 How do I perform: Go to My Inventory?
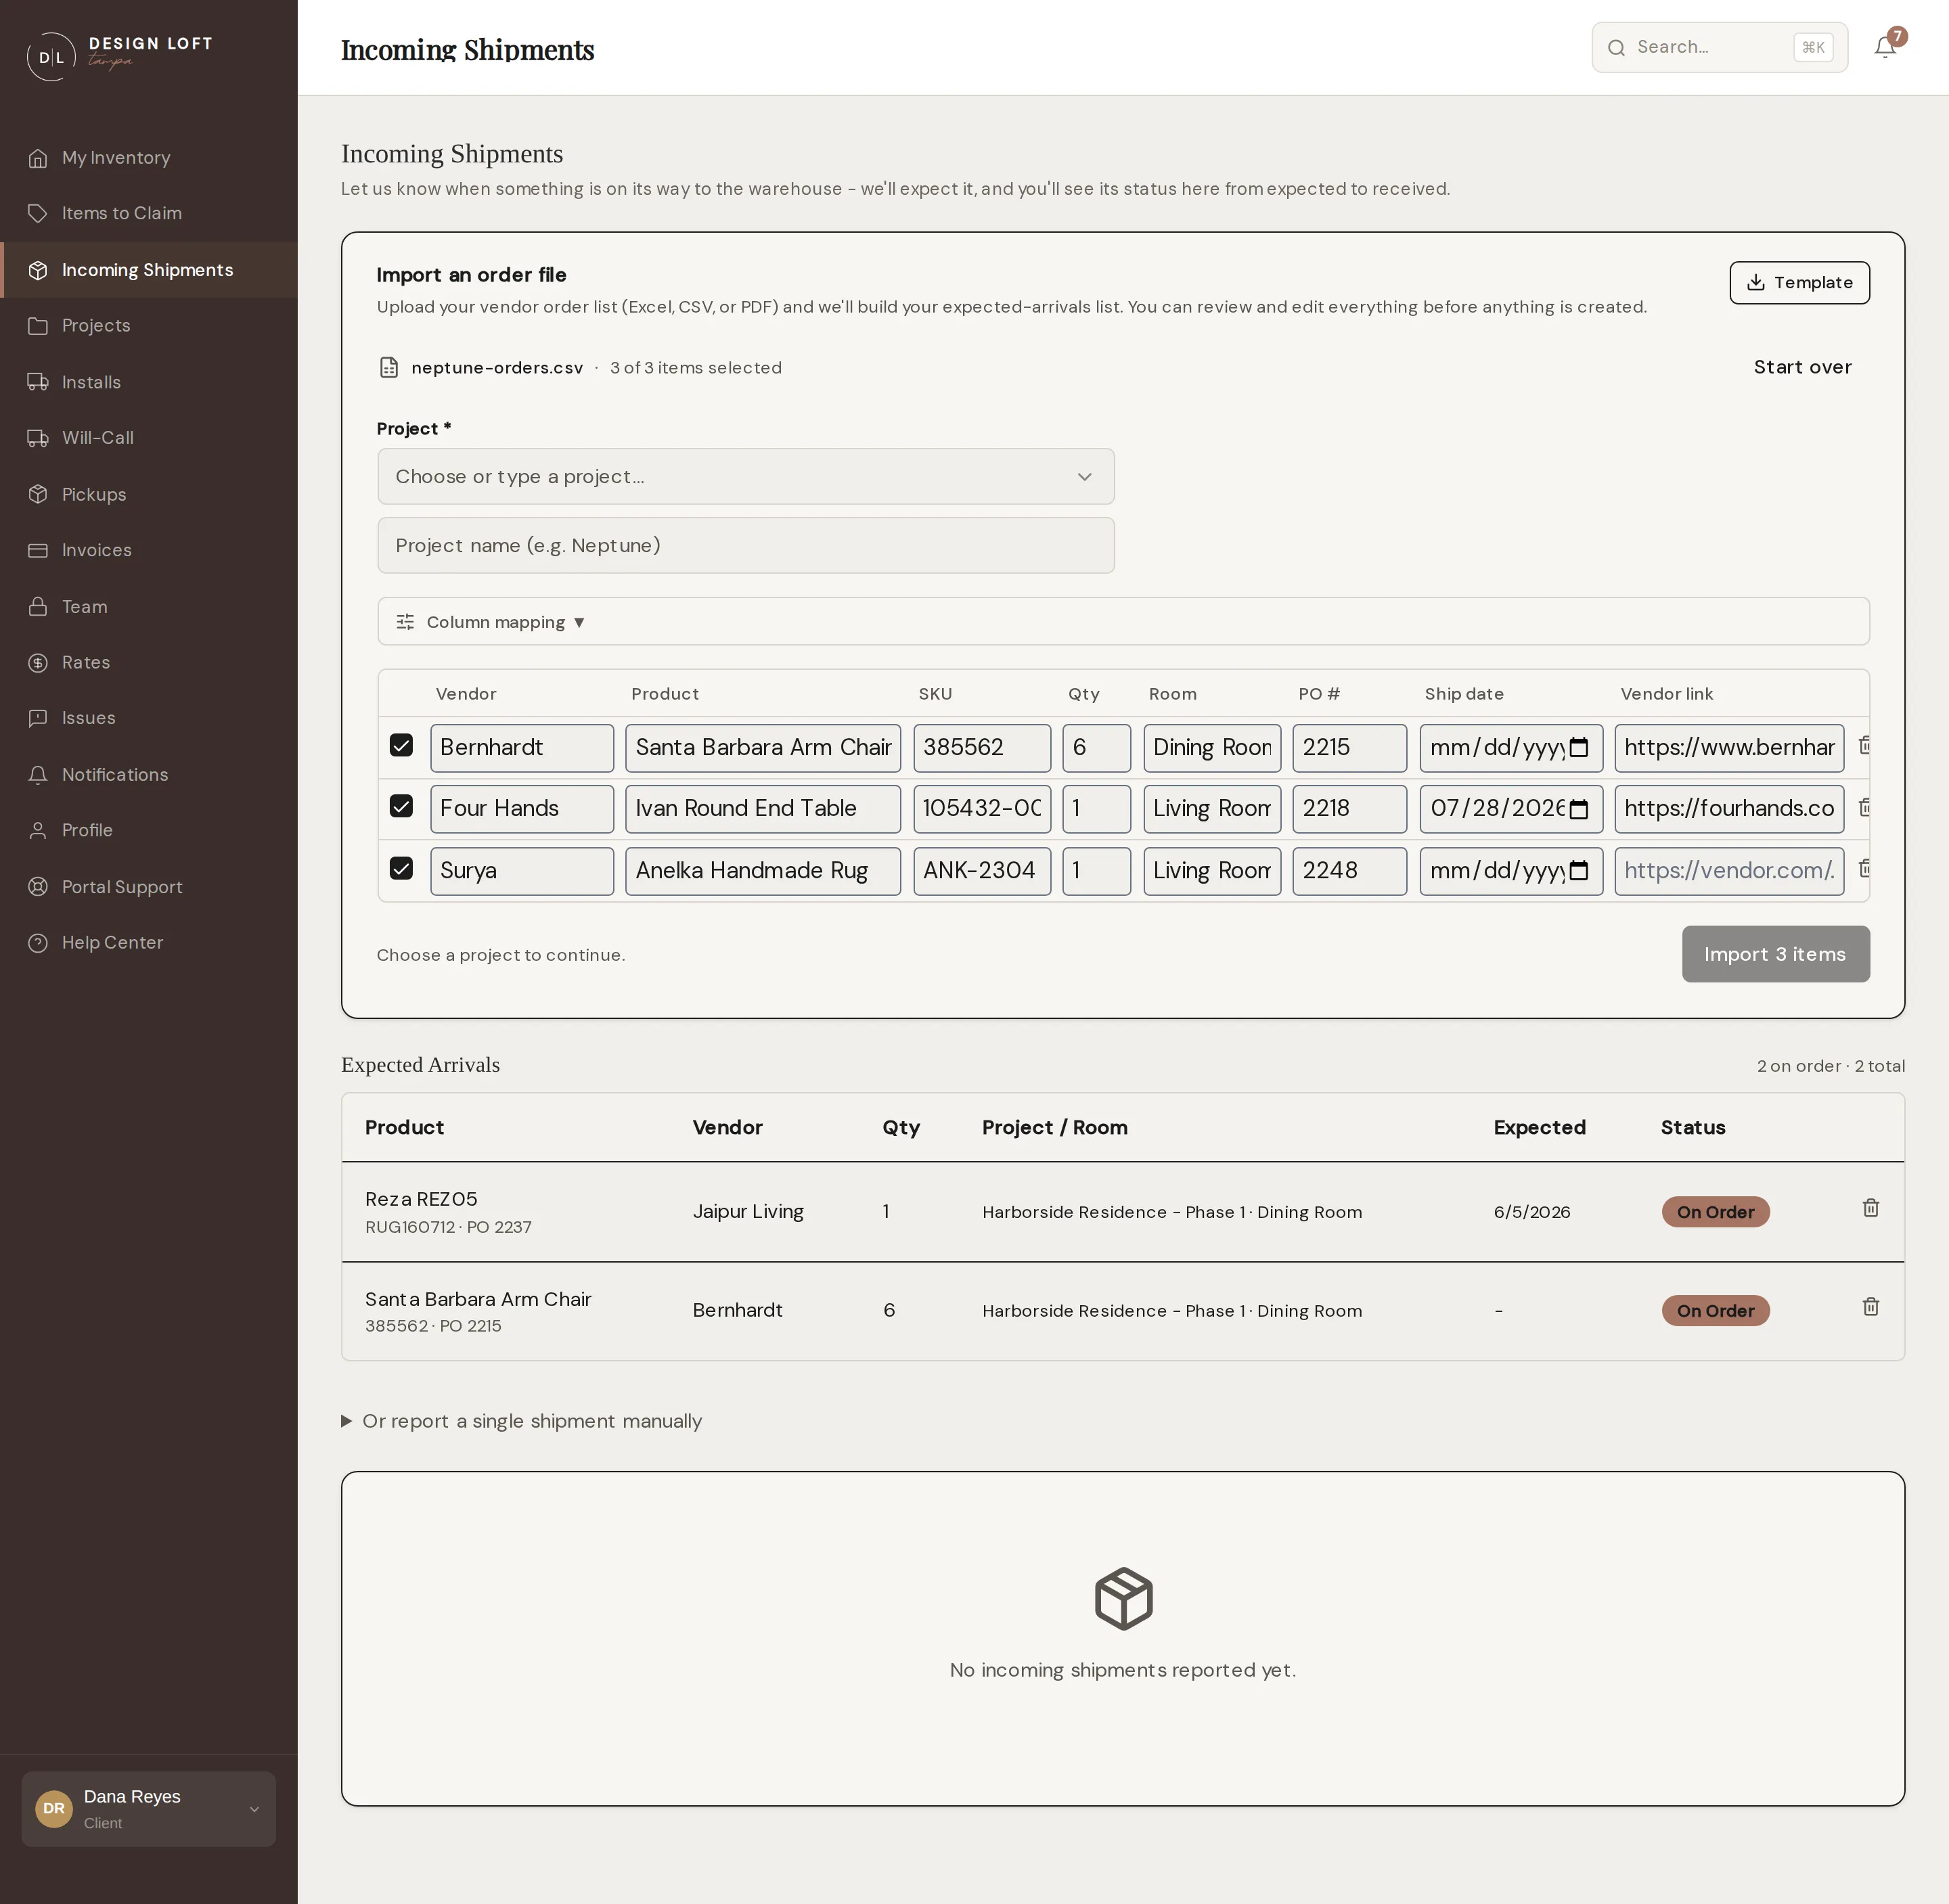(x=149, y=158)
